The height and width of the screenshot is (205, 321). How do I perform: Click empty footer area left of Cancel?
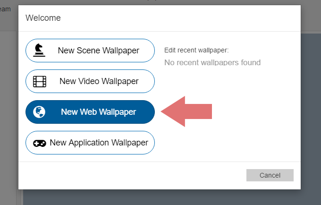132,175
